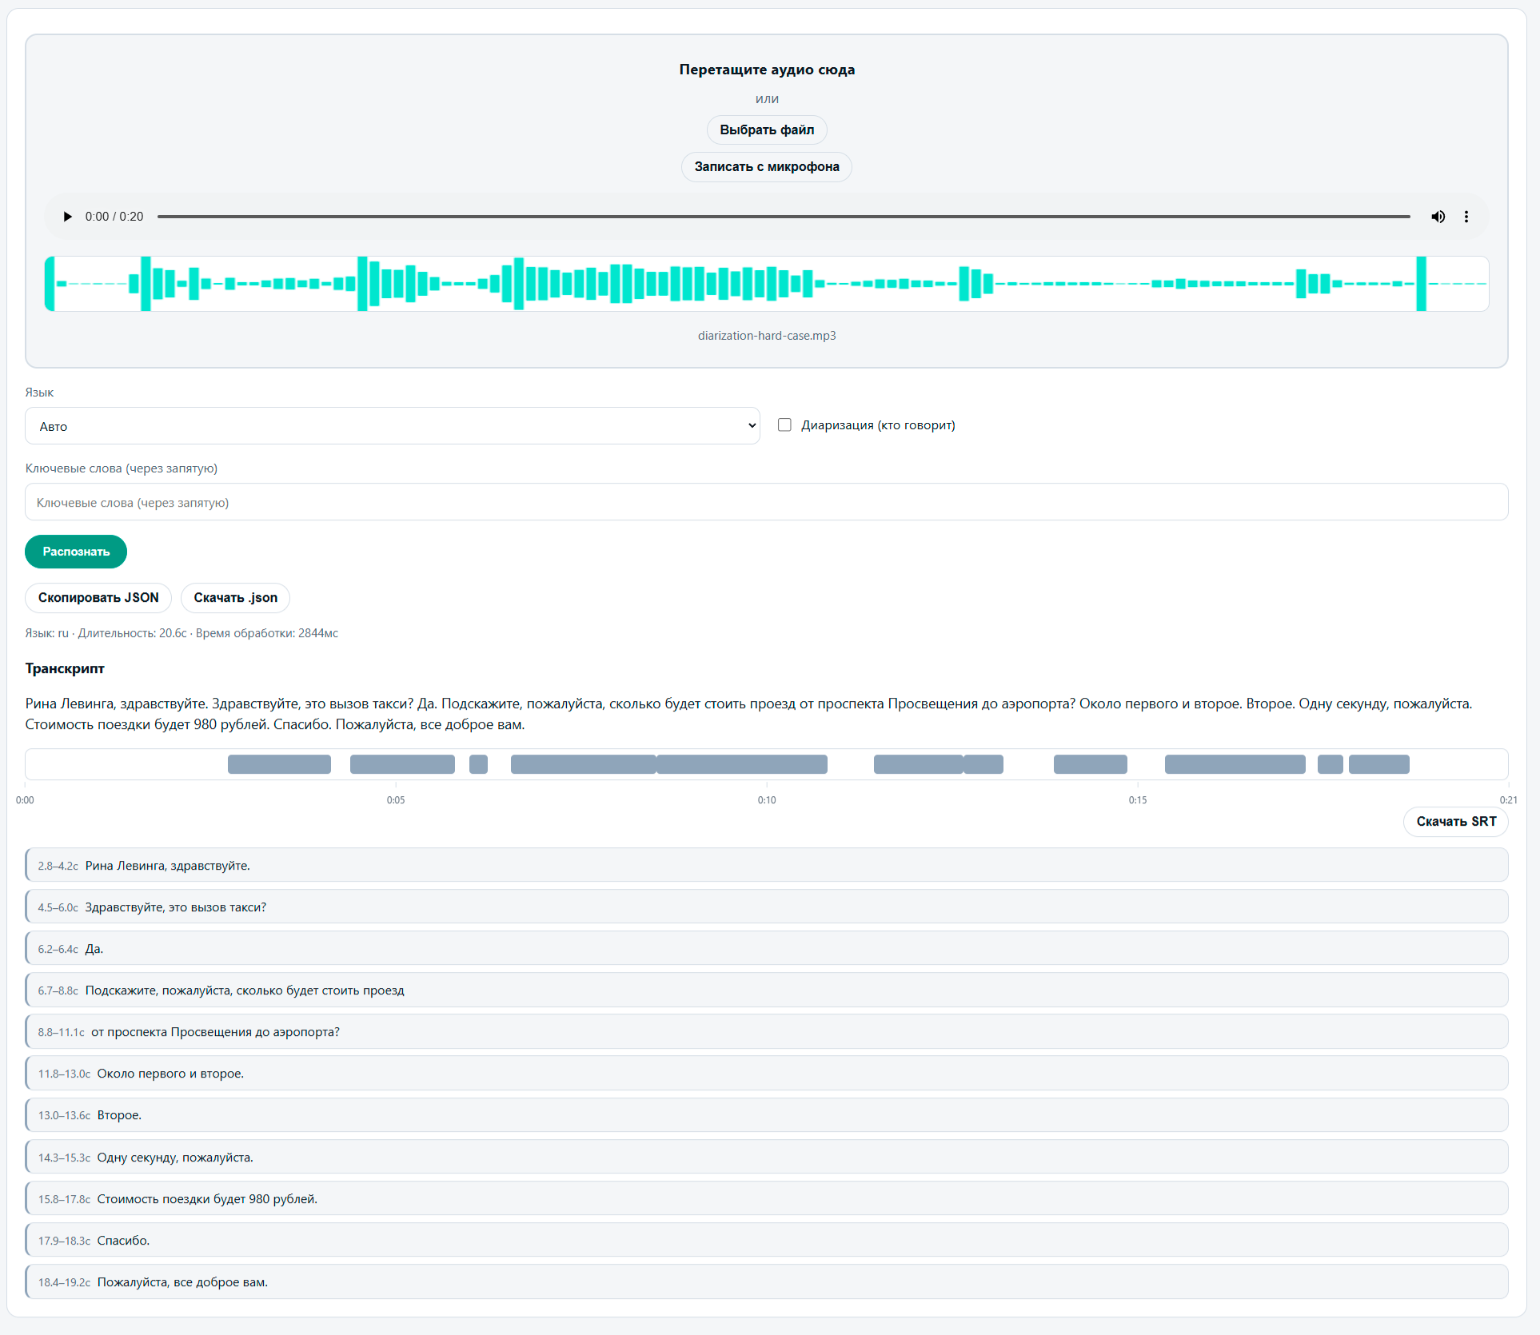Click timeline block between 0:14 and 0:15
Viewport: 1540px width, 1335px height.
point(1090,764)
